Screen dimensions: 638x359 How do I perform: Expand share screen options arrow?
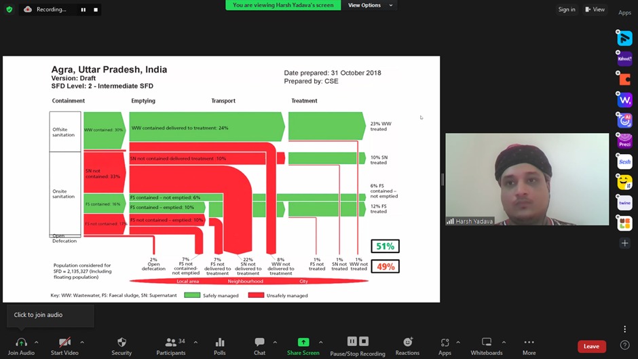[321, 342]
